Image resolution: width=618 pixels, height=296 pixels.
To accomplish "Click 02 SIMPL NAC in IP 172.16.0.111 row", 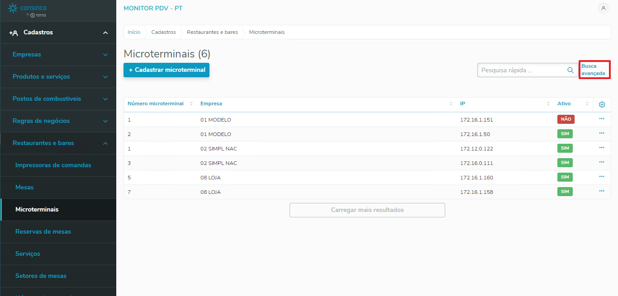I will [x=219, y=163].
